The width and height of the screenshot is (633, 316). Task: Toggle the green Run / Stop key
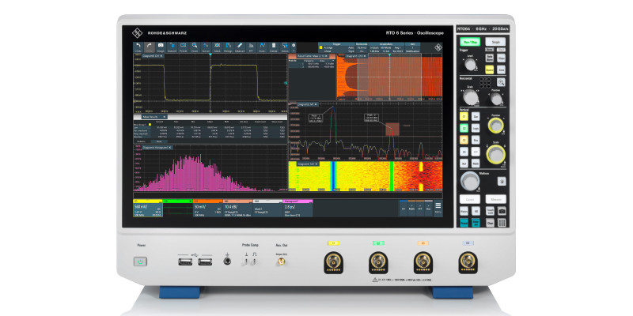click(x=469, y=40)
